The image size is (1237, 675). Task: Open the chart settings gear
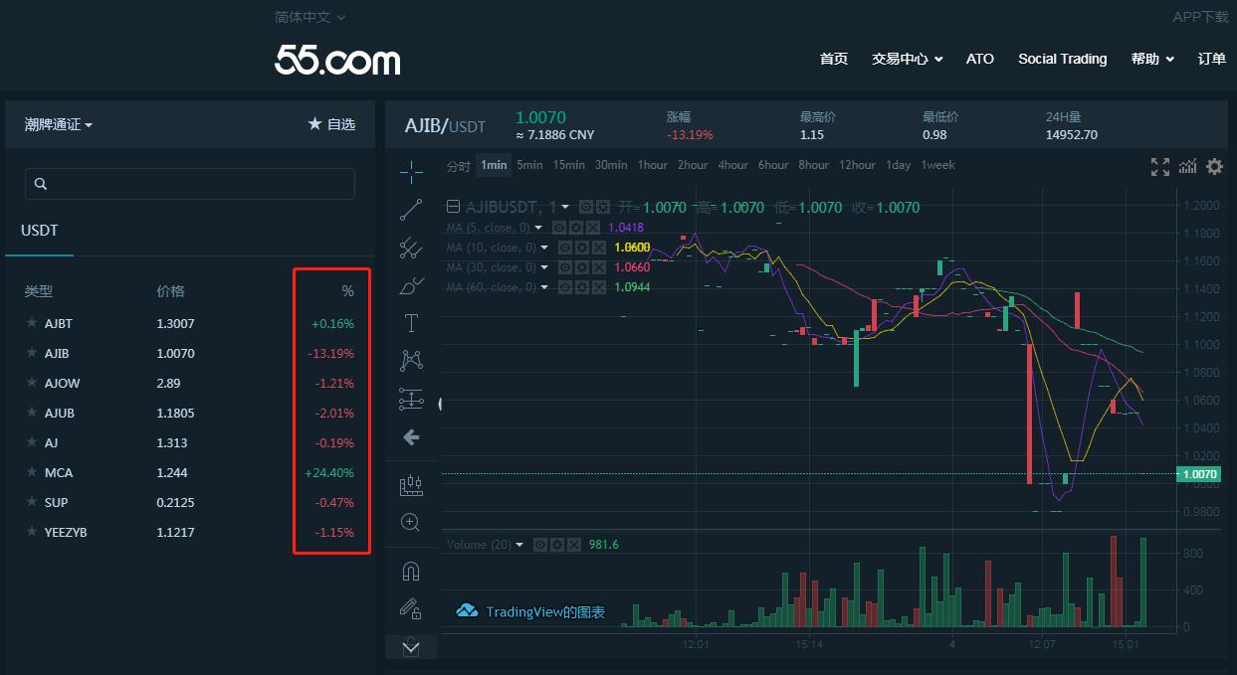pyautogui.click(x=1214, y=167)
